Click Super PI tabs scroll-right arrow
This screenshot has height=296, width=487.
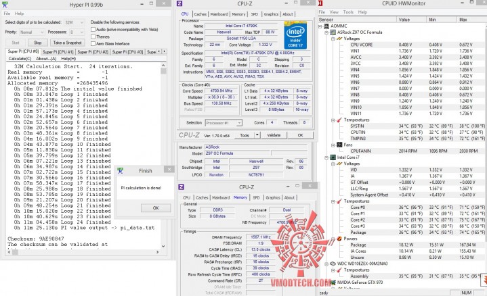[165, 51]
